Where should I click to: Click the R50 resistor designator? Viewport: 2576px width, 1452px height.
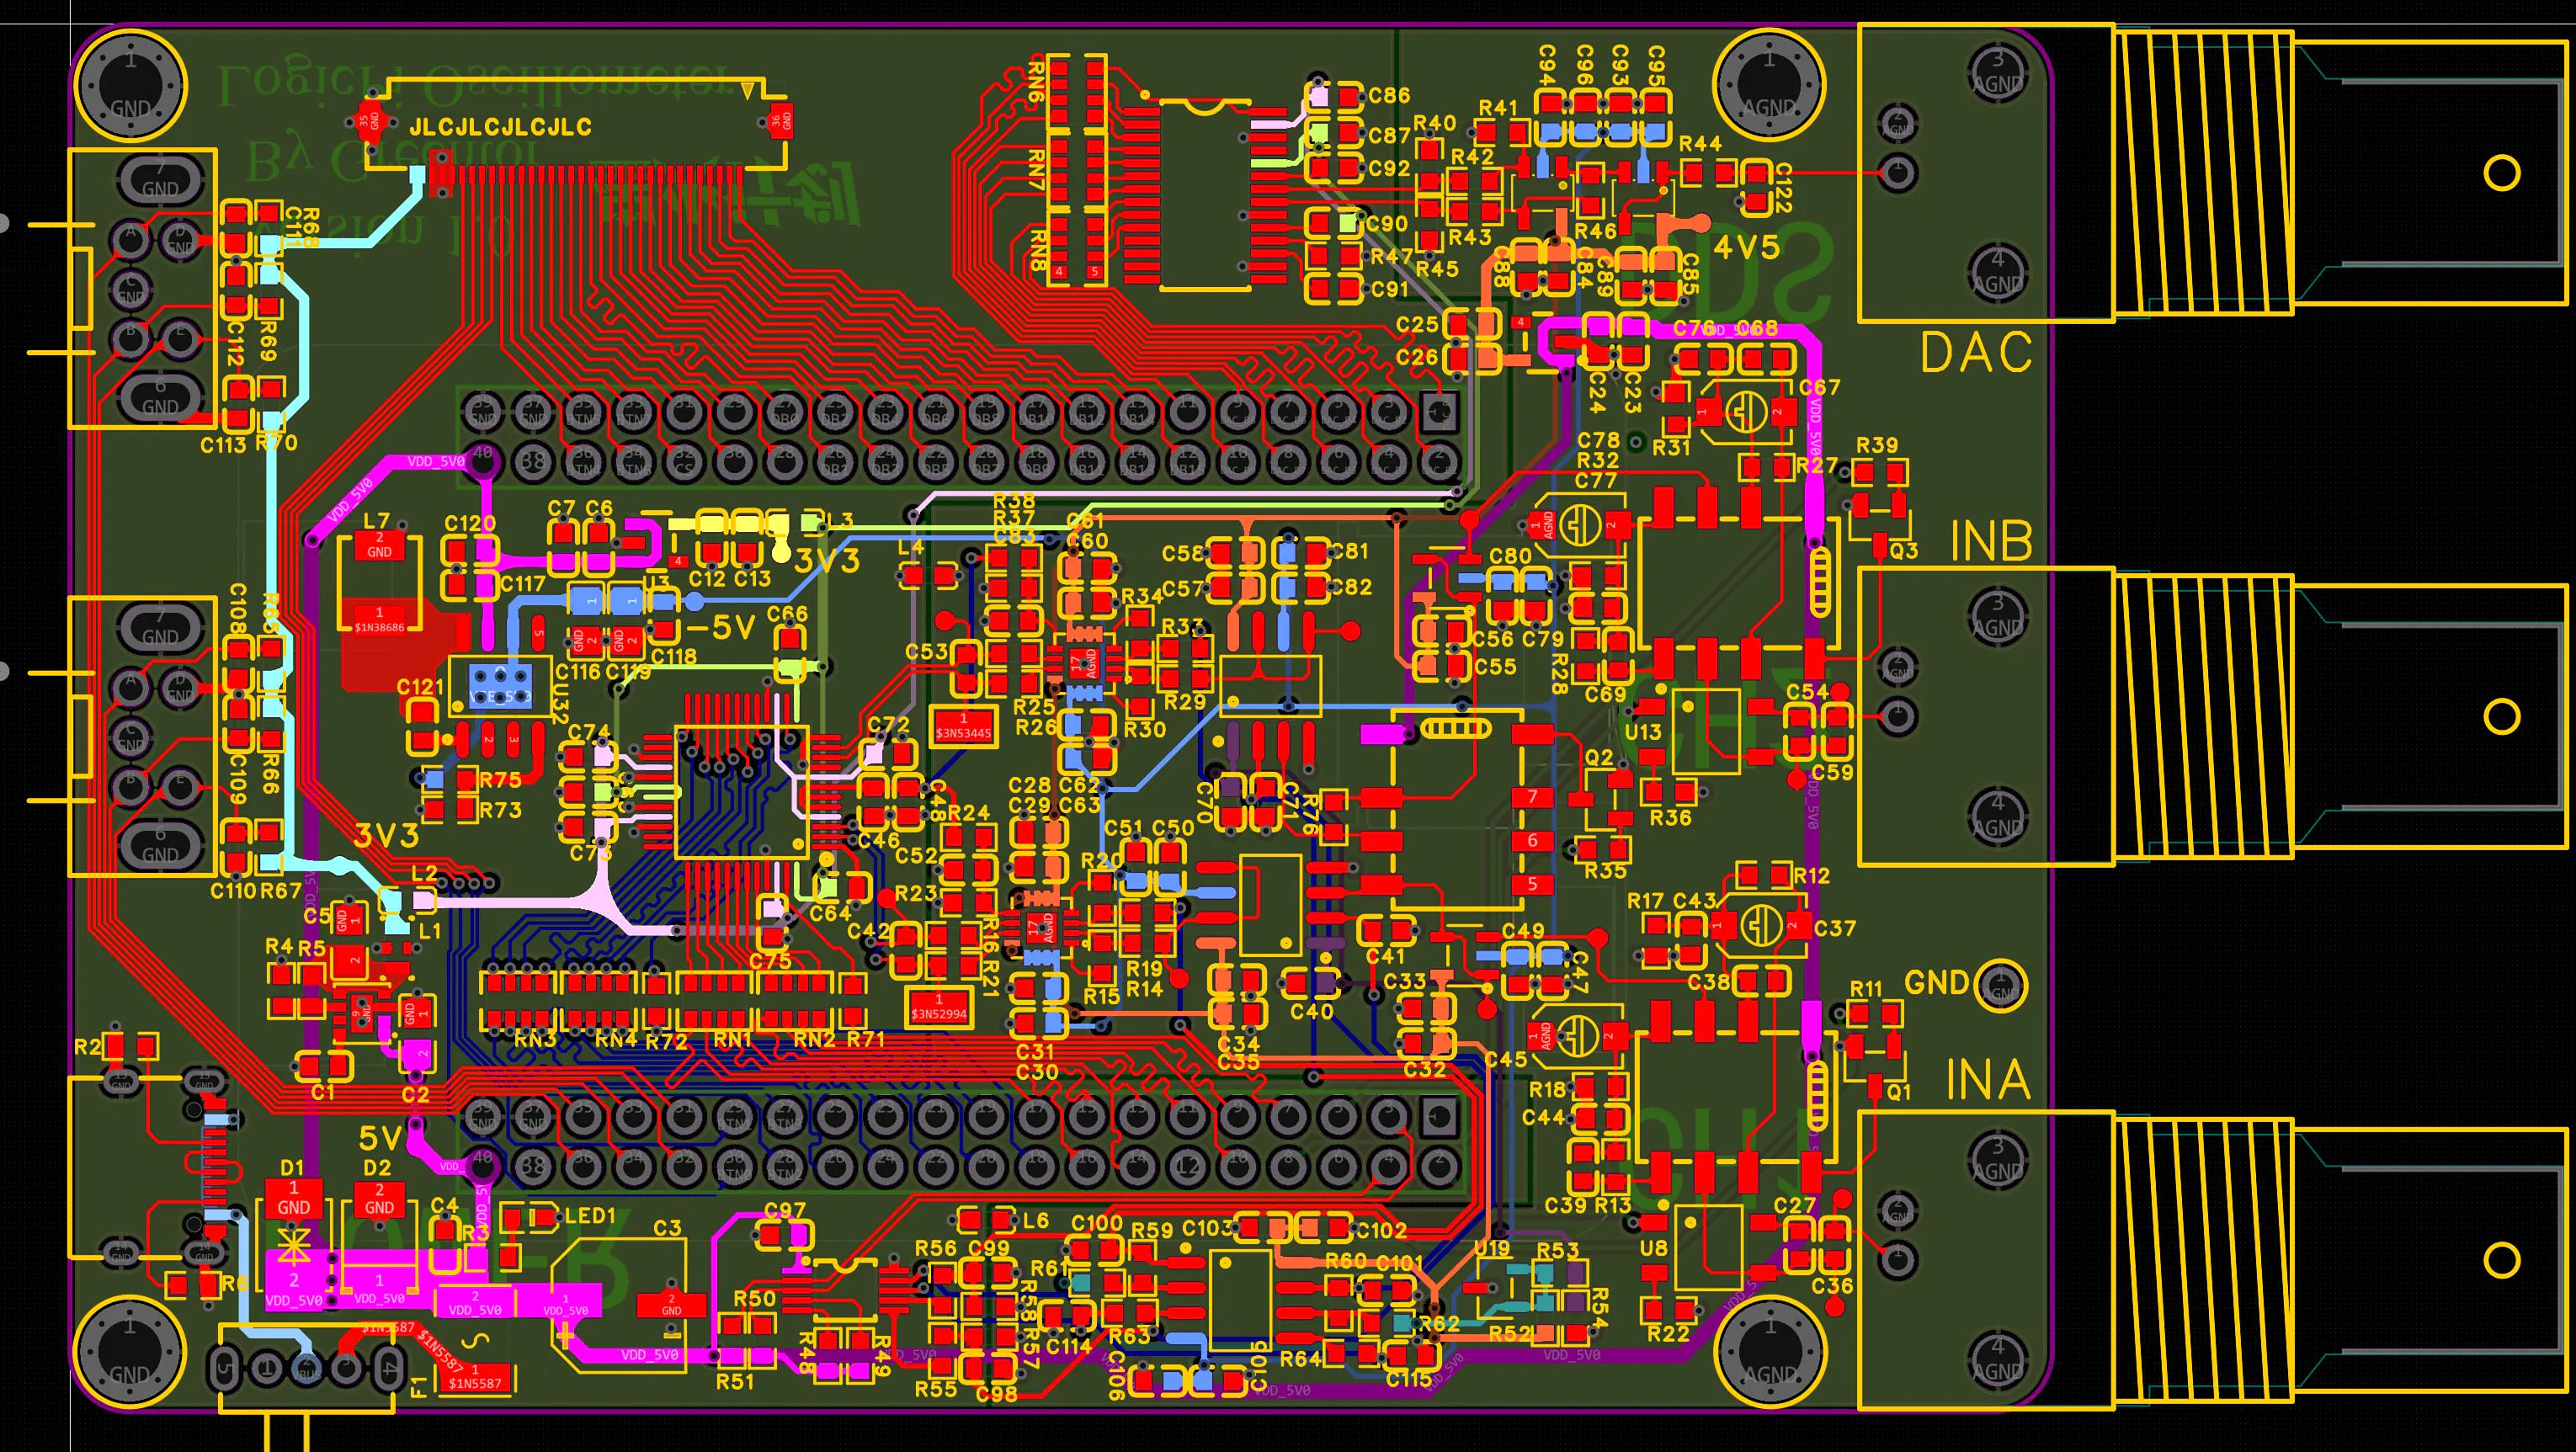755,1298
